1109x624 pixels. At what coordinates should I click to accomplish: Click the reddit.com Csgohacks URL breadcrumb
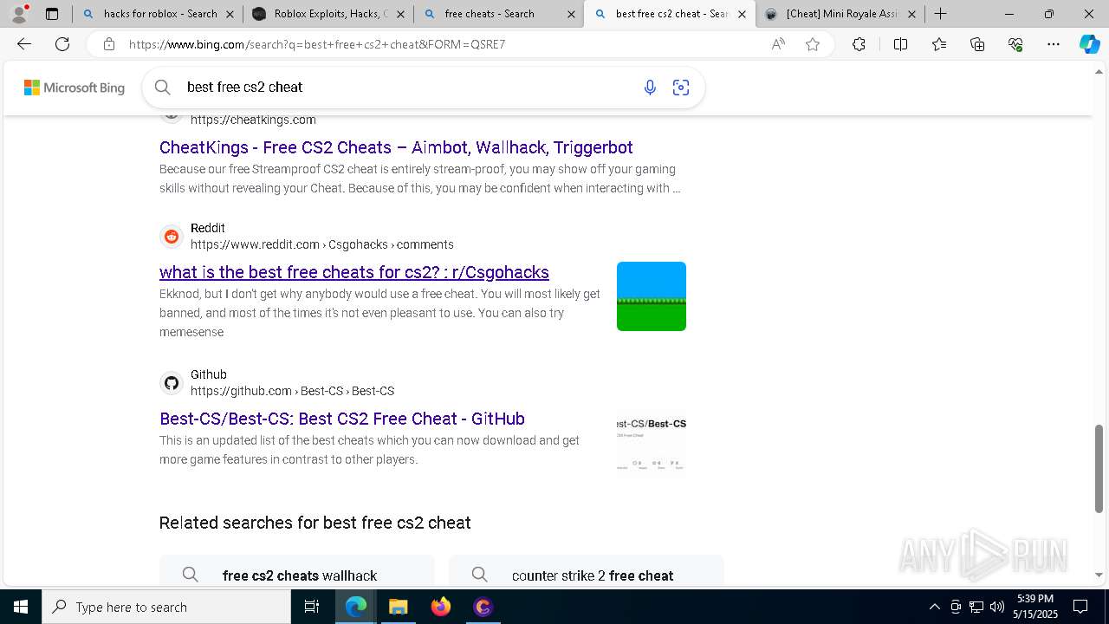pos(322,245)
